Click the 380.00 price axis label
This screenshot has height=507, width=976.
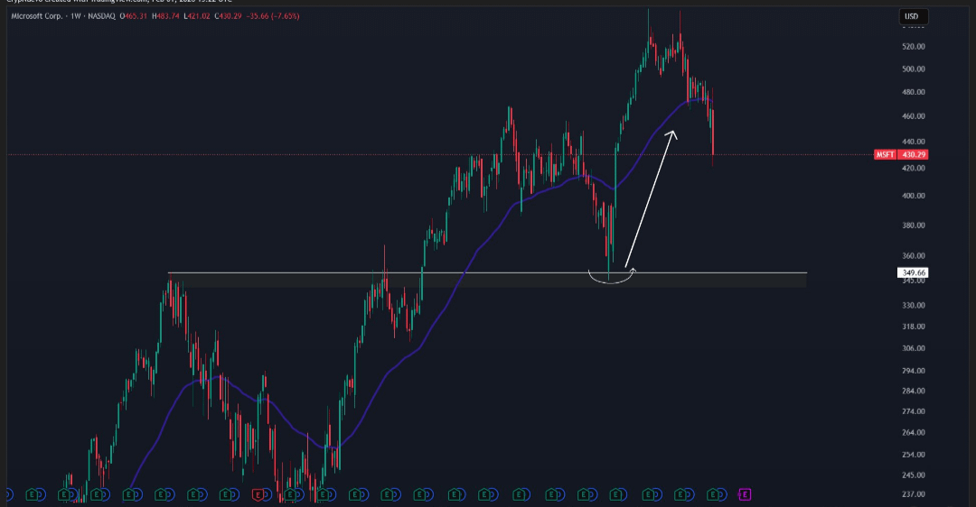913,226
